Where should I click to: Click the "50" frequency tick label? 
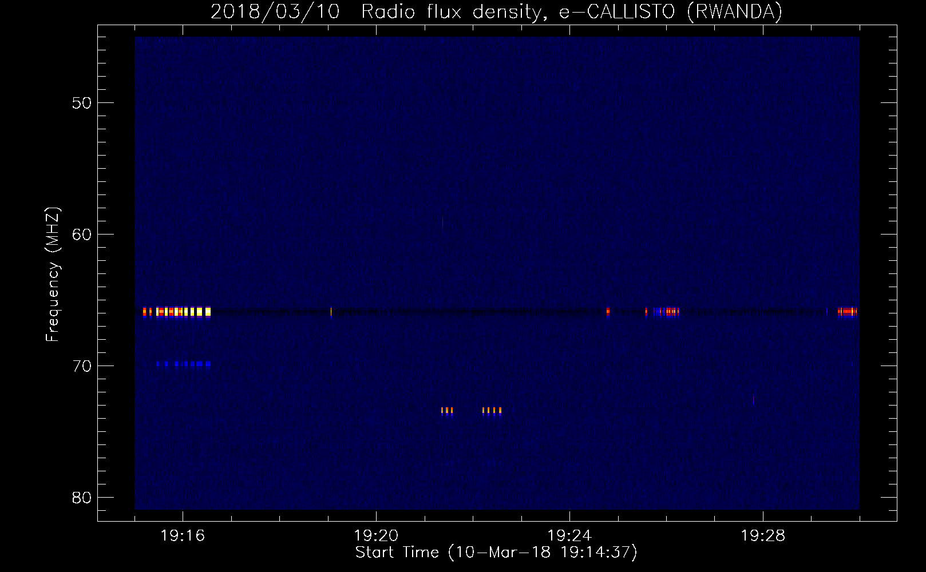pyautogui.click(x=82, y=103)
